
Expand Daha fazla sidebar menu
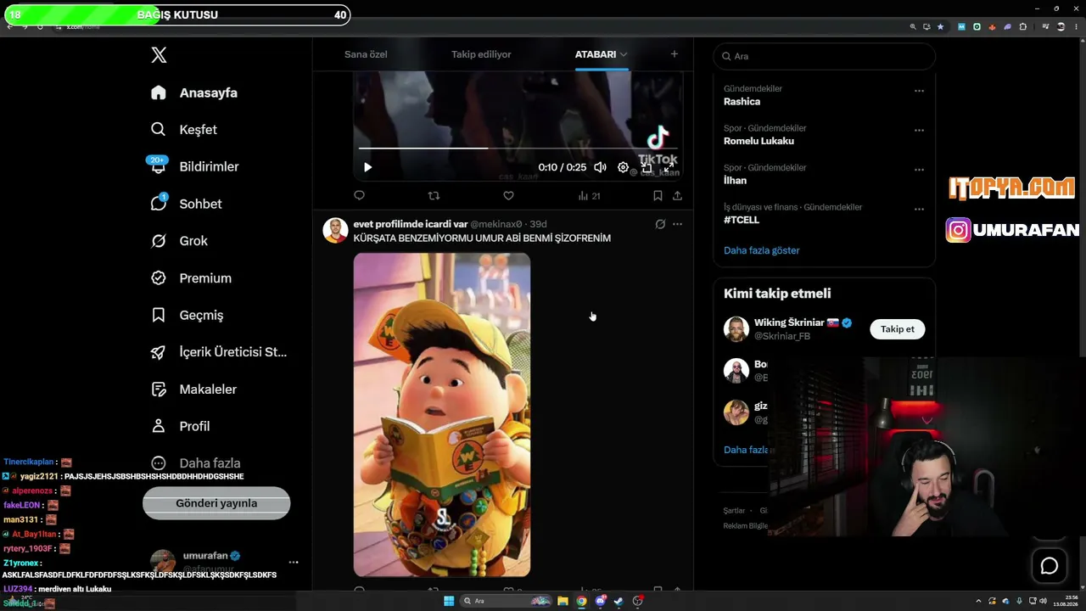[196, 463]
